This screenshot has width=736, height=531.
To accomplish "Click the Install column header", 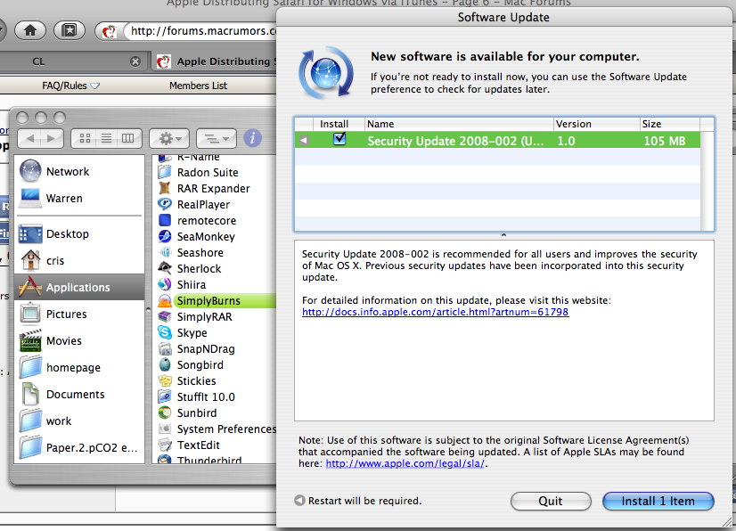I will coord(339,124).
